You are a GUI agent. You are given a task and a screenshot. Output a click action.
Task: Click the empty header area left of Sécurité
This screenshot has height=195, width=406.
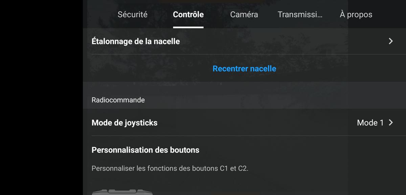coord(100,15)
